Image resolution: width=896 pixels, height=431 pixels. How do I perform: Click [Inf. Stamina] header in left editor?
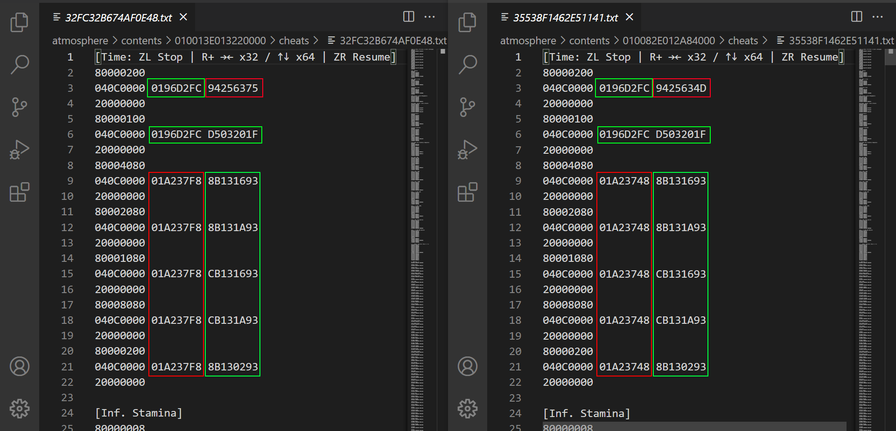(139, 413)
